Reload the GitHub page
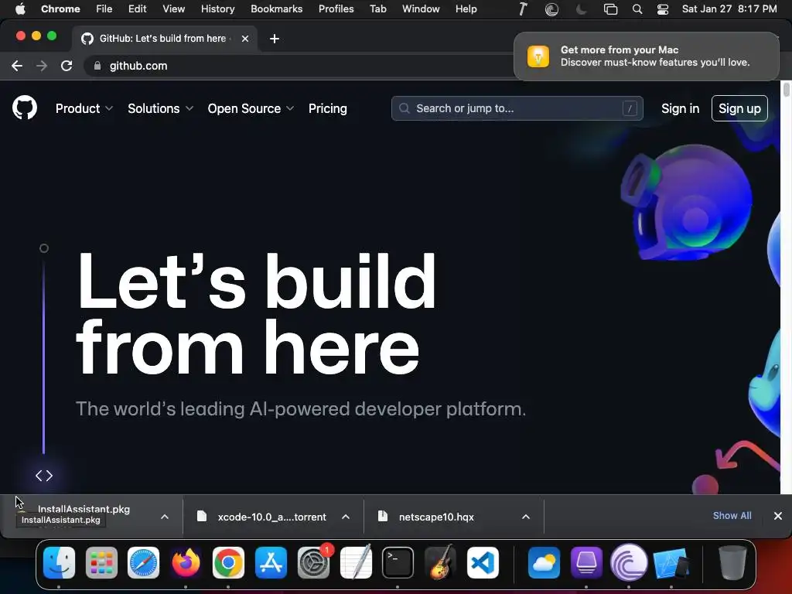The width and height of the screenshot is (792, 594). click(67, 66)
